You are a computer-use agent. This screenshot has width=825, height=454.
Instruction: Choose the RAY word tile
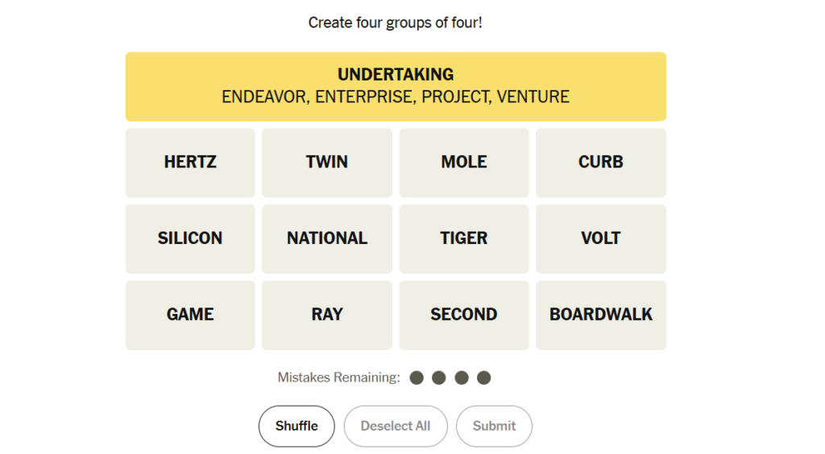[327, 316]
